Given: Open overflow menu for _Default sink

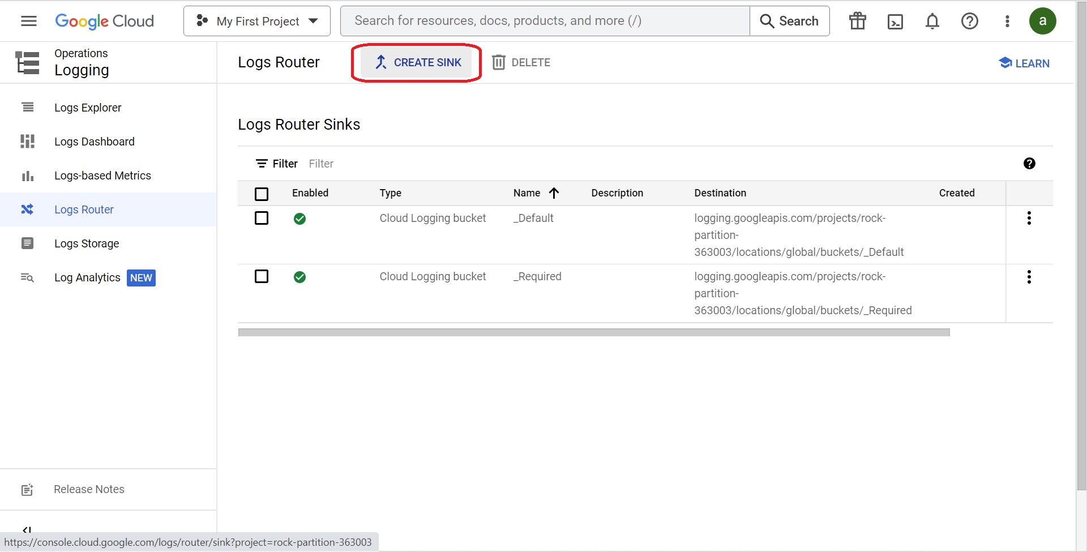Looking at the screenshot, I should tap(1029, 218).
